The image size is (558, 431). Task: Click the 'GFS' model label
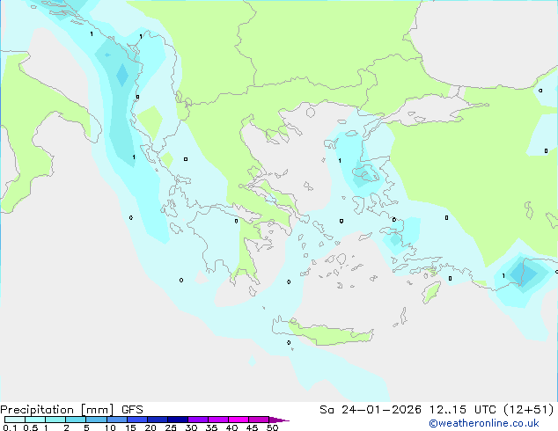tap(132, 410)
